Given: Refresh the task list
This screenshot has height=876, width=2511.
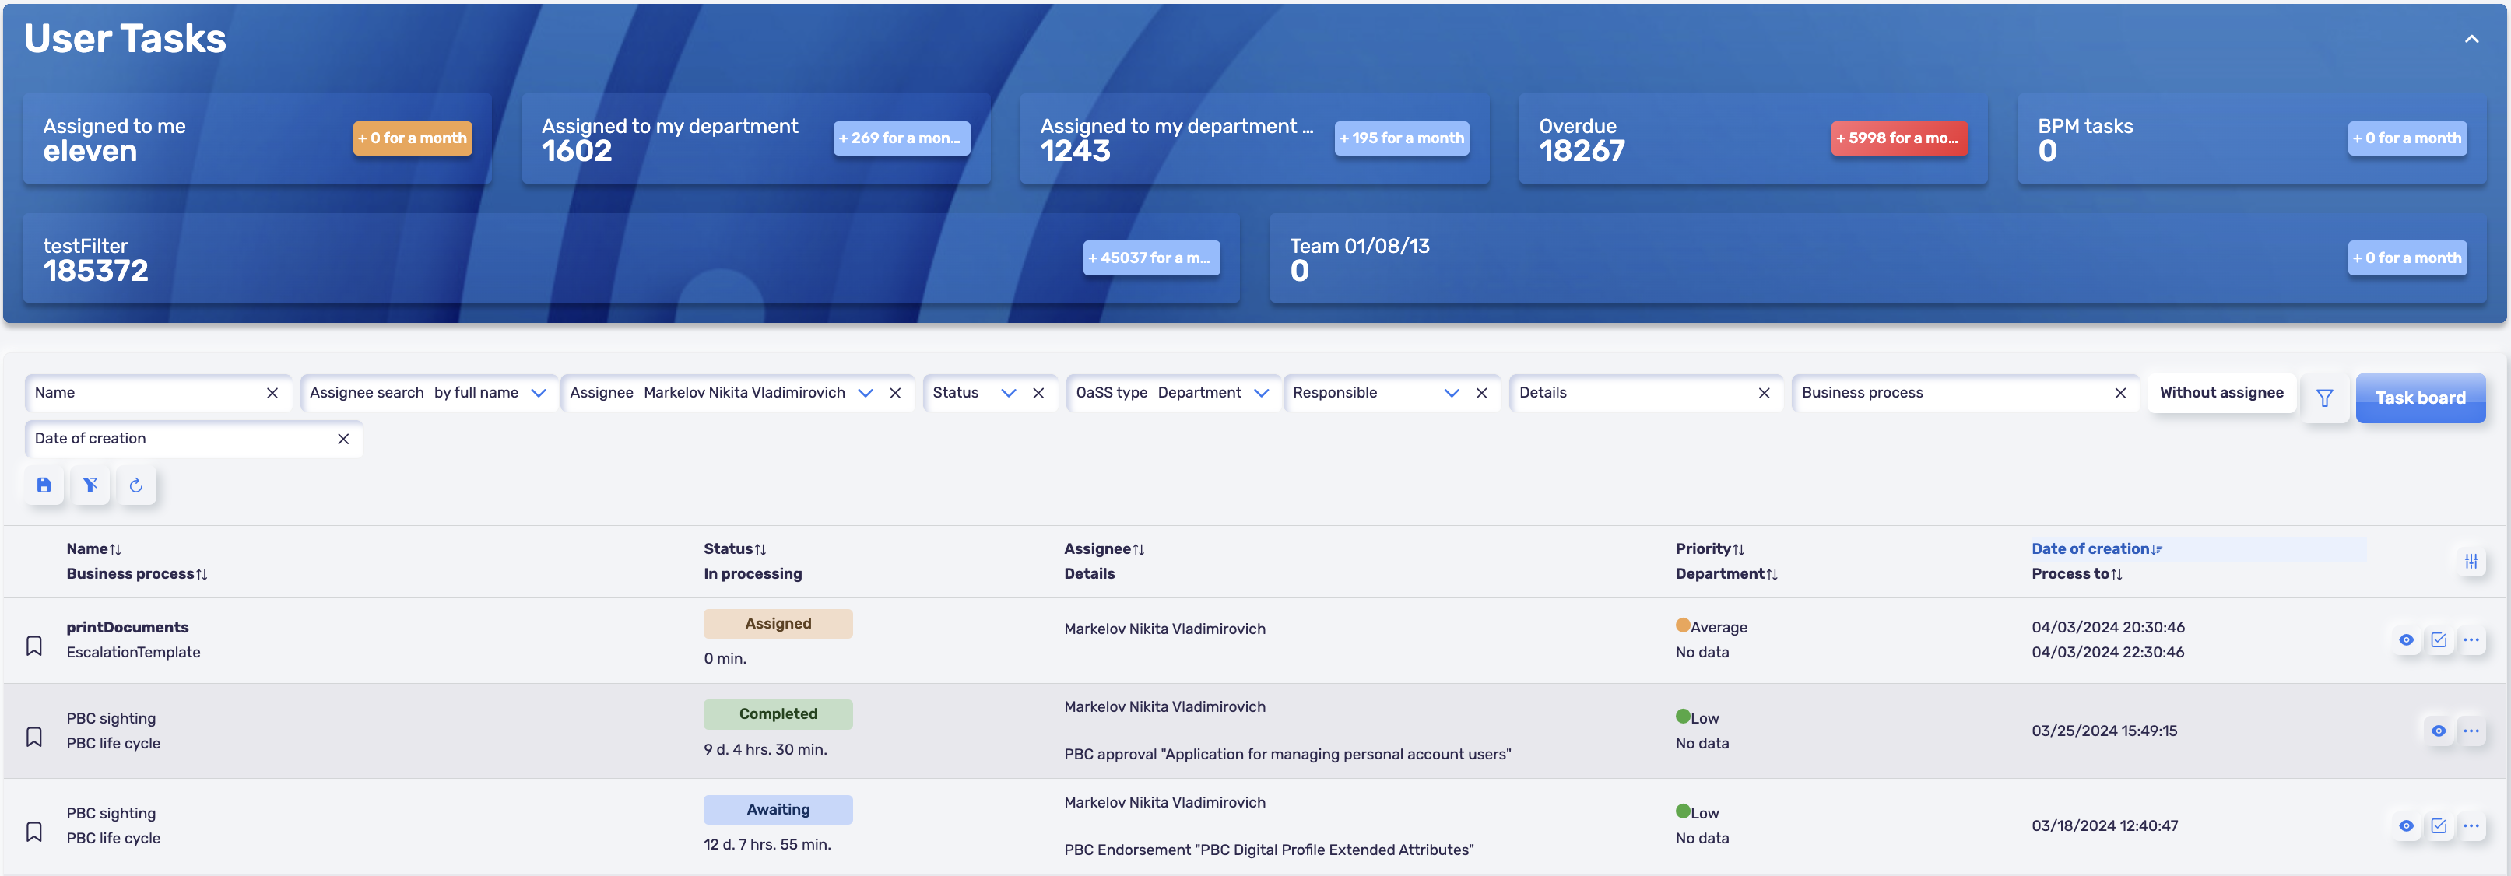Looking at the screenshot, I should pos(135,485).
